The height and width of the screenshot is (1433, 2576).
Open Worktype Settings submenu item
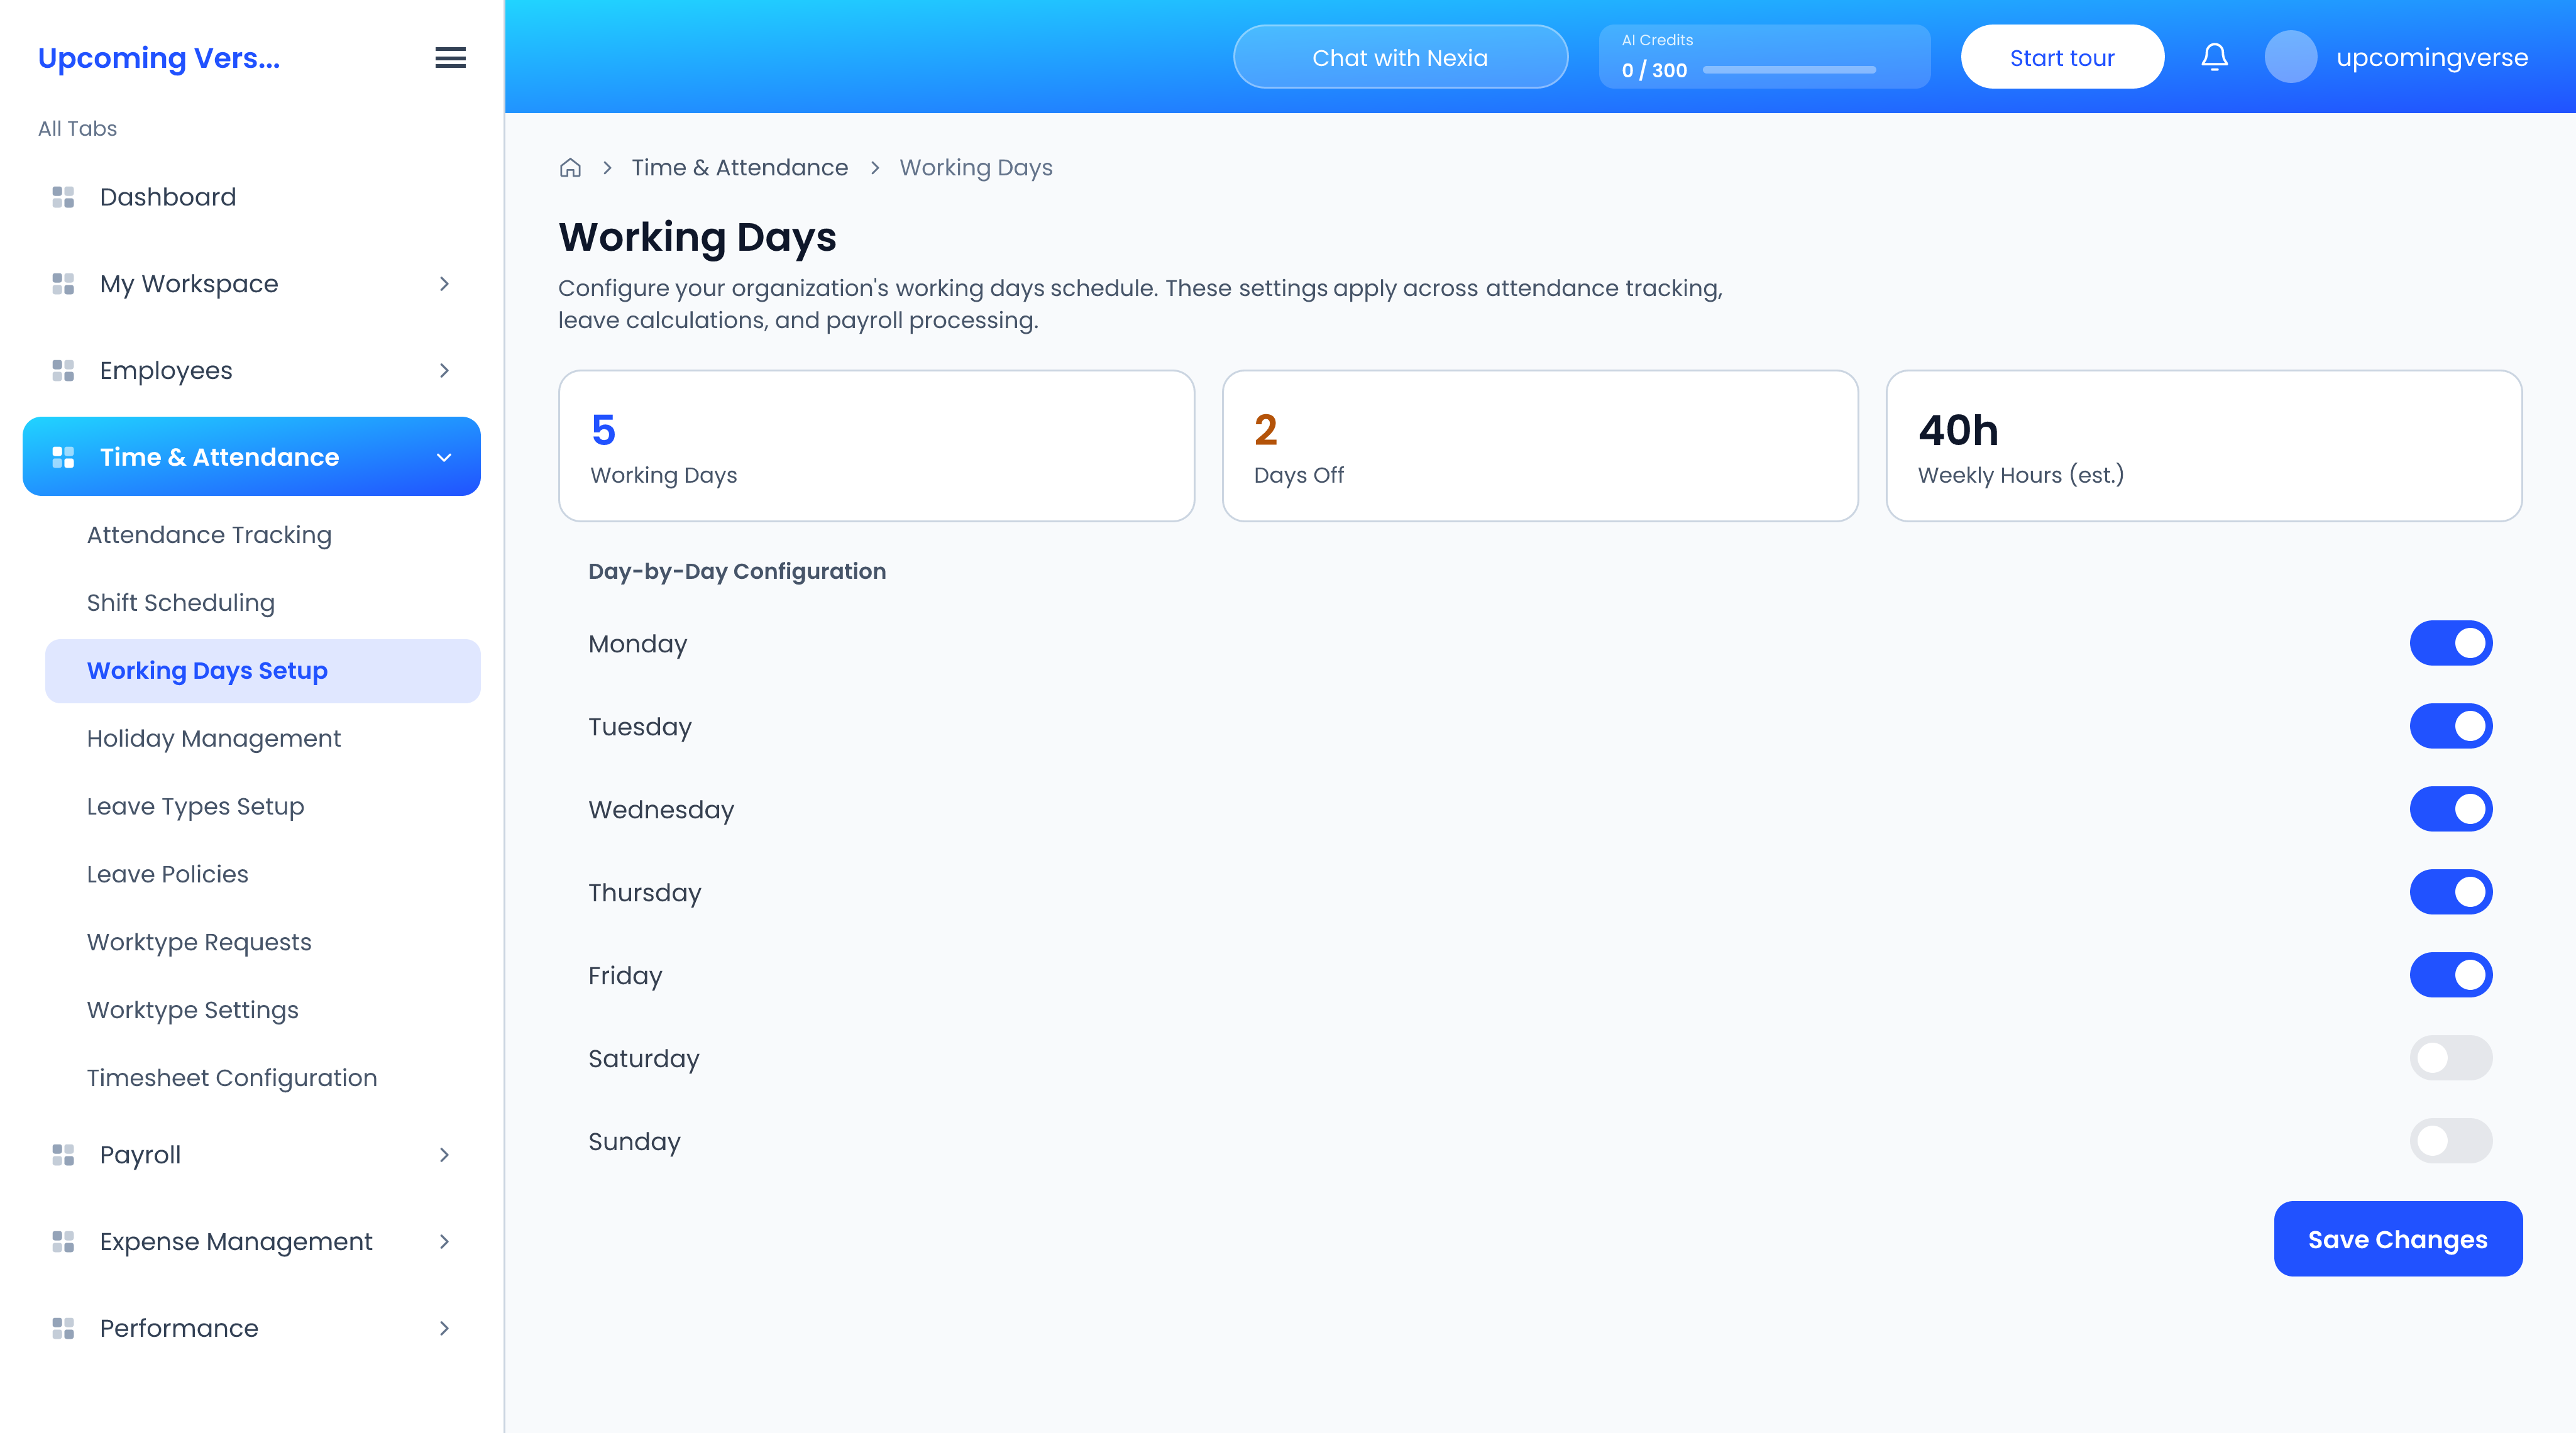(x=262, y=1011)
